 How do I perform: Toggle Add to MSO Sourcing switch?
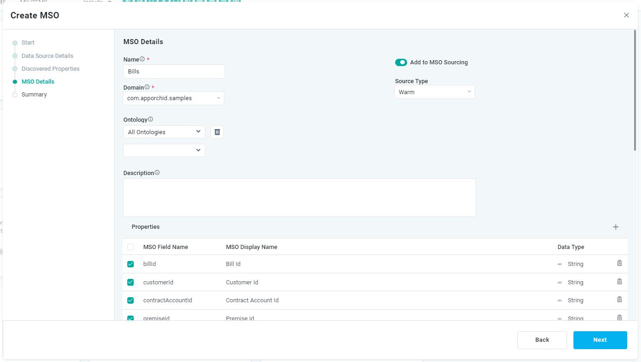pos(401,62)
